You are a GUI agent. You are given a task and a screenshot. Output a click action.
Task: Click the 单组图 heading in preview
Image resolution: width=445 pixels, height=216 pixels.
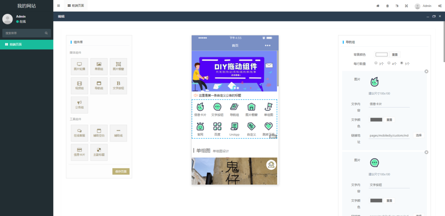click(x=203, y=151)
